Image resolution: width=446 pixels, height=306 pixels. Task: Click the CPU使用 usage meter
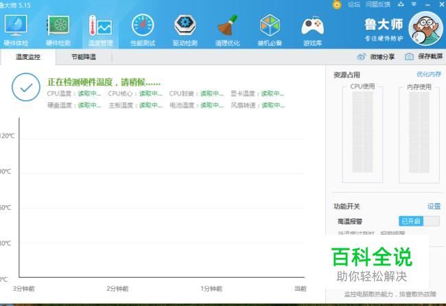click(362, 133)
